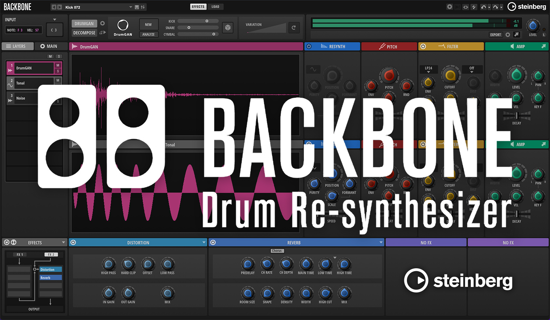The width and height of the screenshot is (550, 320).
Task: Select the Load tab at top
Action: click(215, 7)
